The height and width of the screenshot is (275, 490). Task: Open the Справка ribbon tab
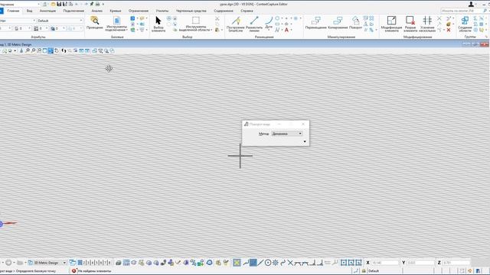coord(247,11)
